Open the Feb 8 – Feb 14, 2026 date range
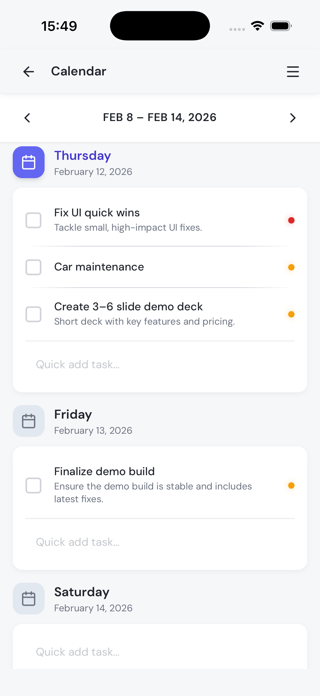 (x=159, y=118)
